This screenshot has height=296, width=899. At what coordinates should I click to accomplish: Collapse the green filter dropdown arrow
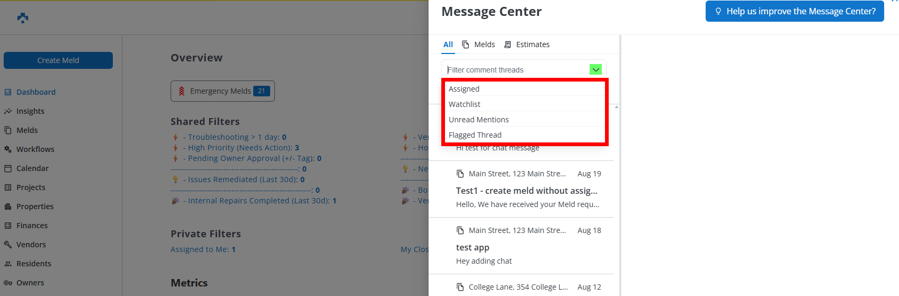[x=595, y=70]
